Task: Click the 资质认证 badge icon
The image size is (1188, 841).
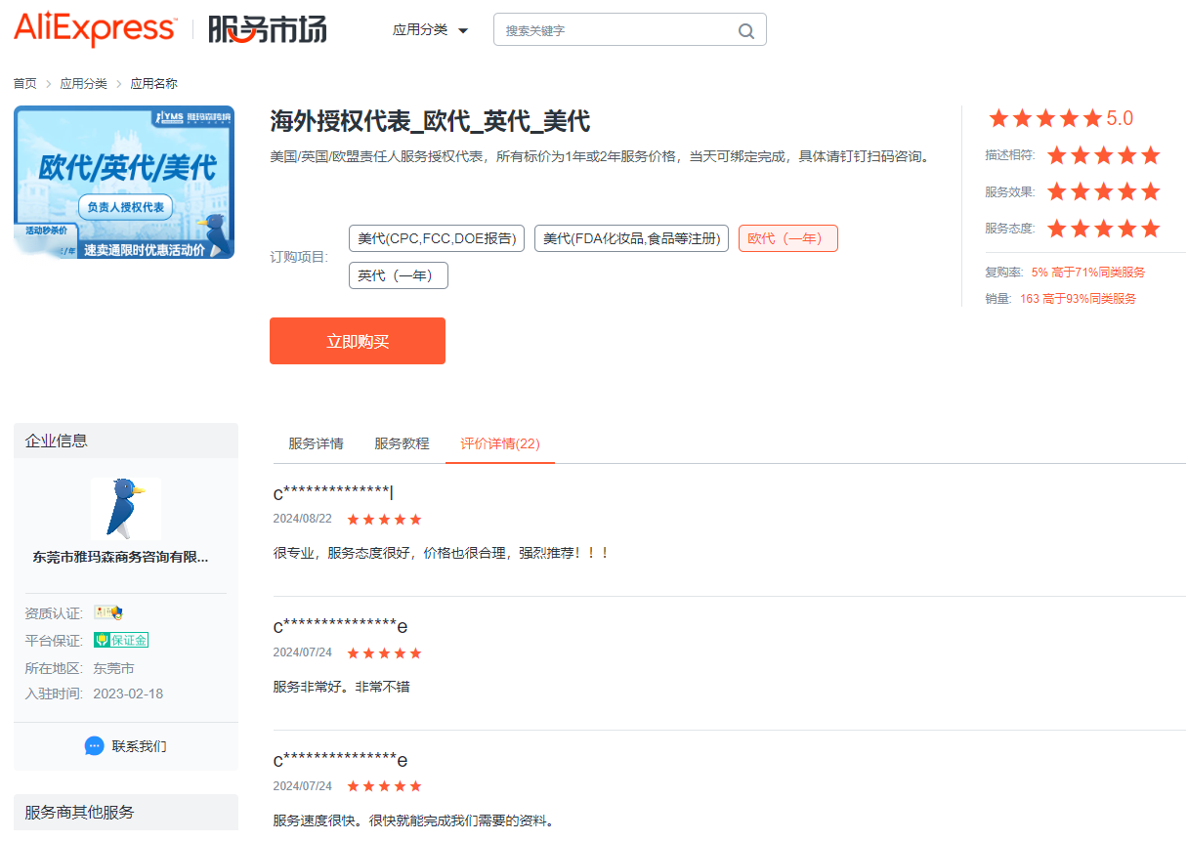Action: (108, 613)
